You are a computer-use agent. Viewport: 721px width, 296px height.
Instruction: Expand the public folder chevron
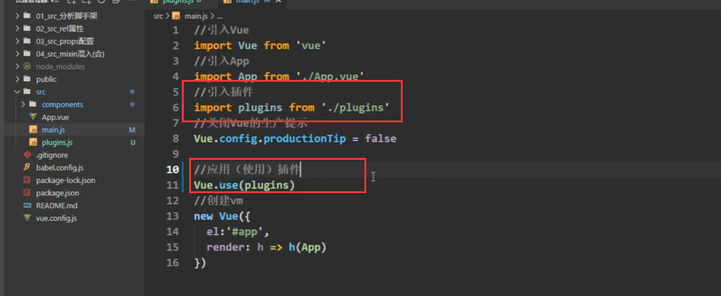[17, 79]
